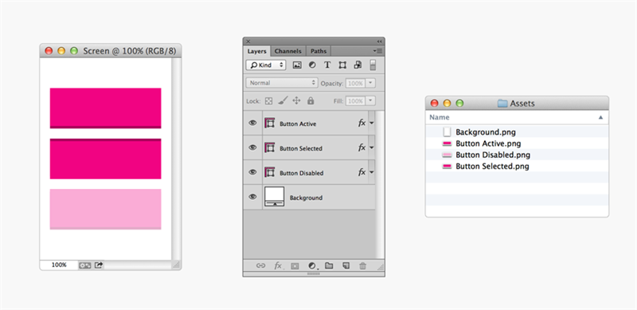The width and height of the screenshot is (637, 310).
Task: Filter layers by shape layer icon
Action: tap(342, 65)
